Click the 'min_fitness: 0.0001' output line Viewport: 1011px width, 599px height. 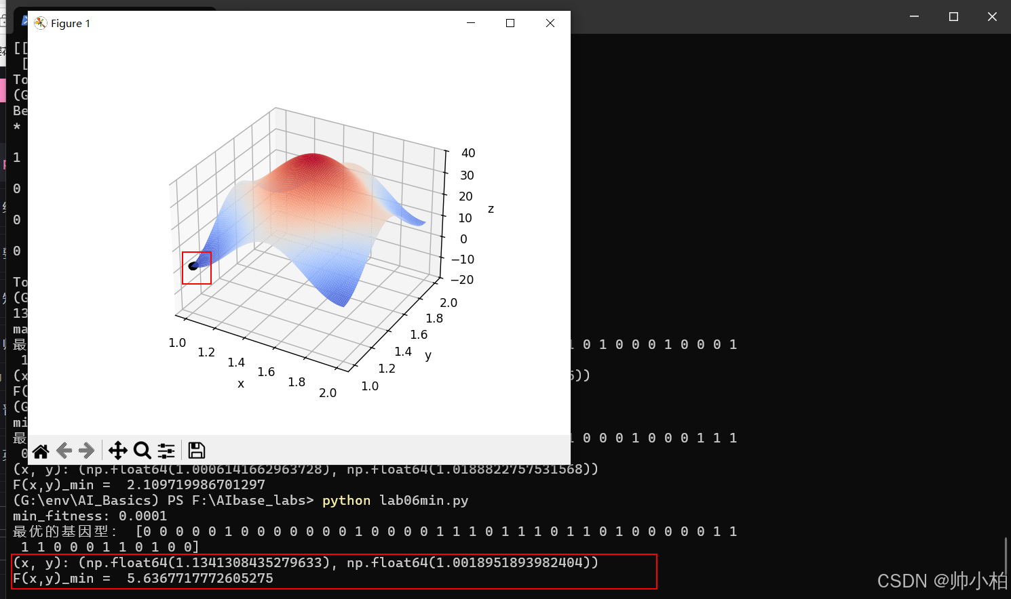coord(90,516)
